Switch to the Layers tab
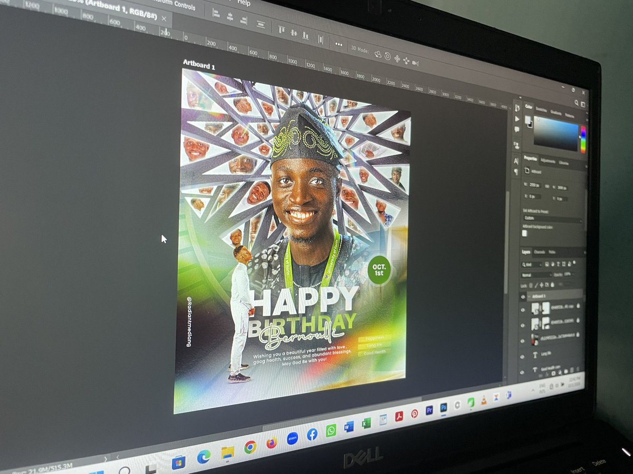The height and width of the screenshot is (474, 633). click(x=526, y=252)
